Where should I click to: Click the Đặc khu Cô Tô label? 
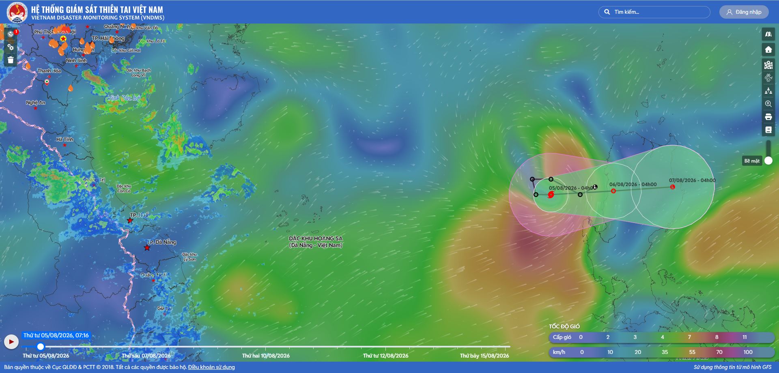[152, 41]
